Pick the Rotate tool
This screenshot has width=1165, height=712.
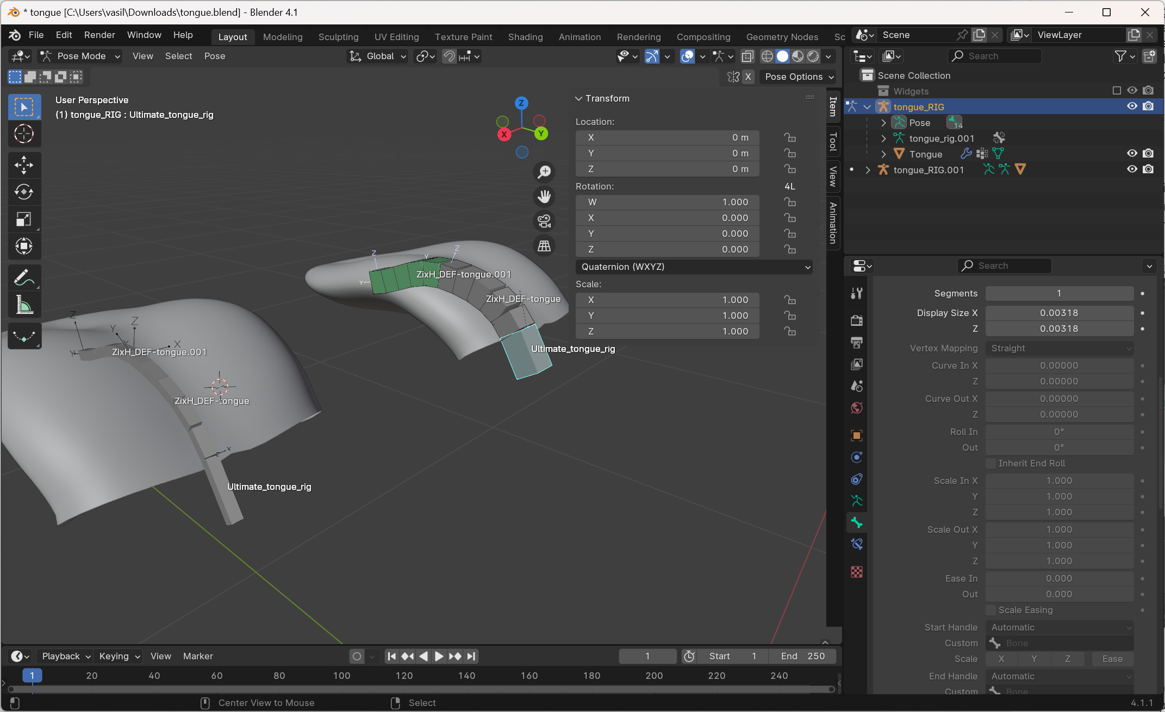[x=24, y=192]
